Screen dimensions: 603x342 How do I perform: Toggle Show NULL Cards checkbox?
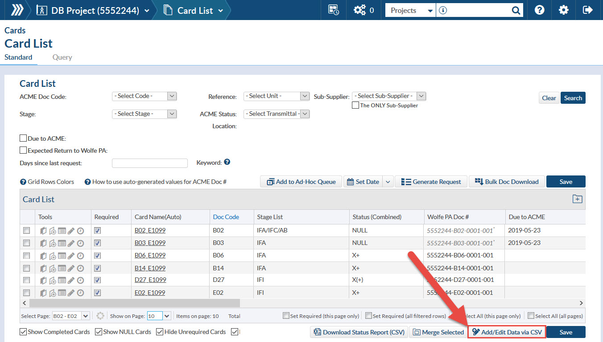click(99, 332)
